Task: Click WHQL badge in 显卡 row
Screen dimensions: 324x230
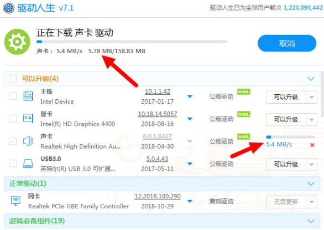Action: [244, 114]
